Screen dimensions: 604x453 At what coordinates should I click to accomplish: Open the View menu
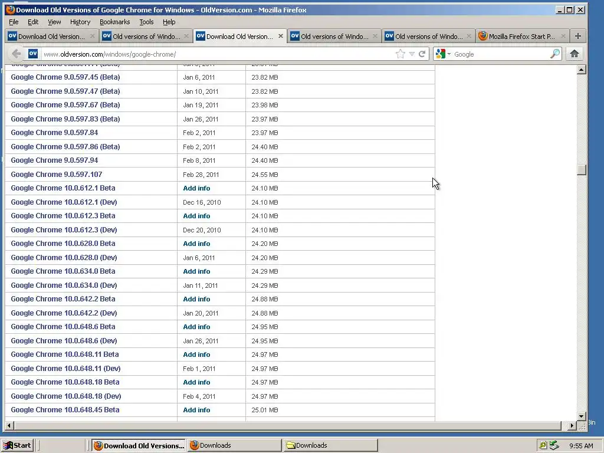click(x=54, y=22)
